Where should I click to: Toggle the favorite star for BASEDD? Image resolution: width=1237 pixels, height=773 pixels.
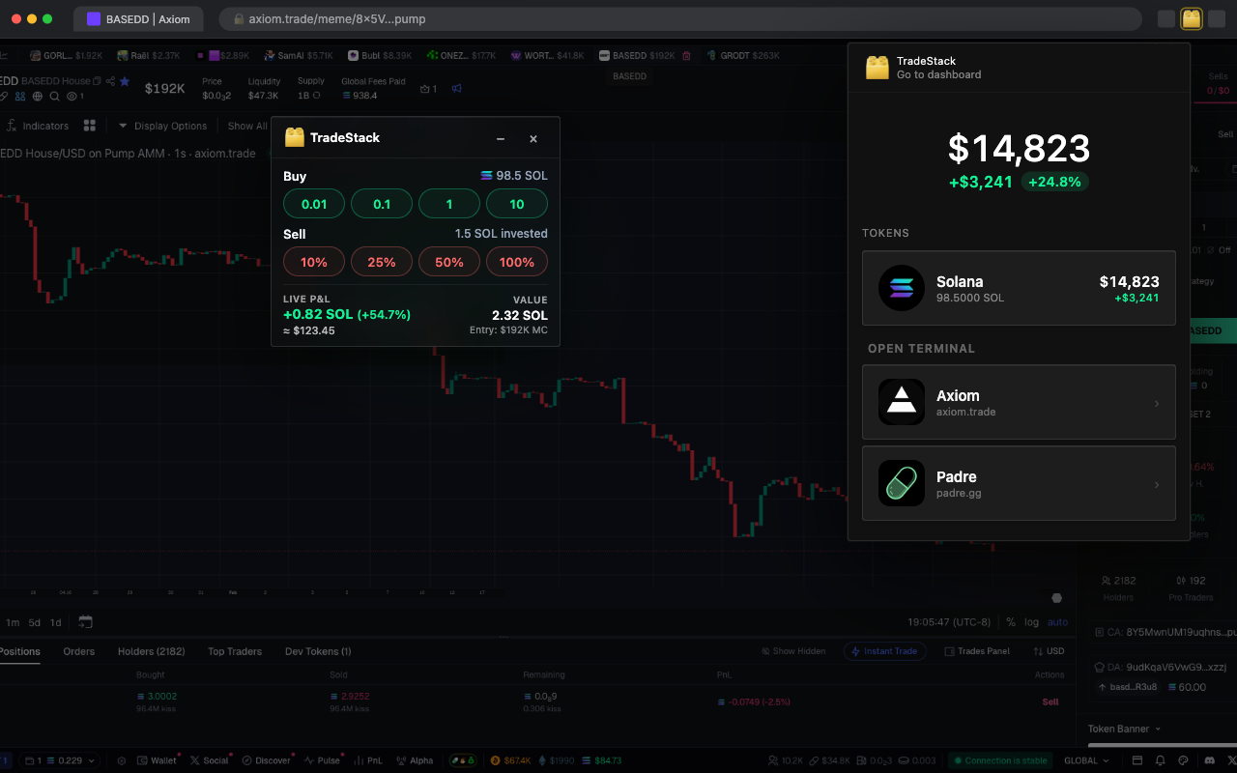(x=125, y=81)
